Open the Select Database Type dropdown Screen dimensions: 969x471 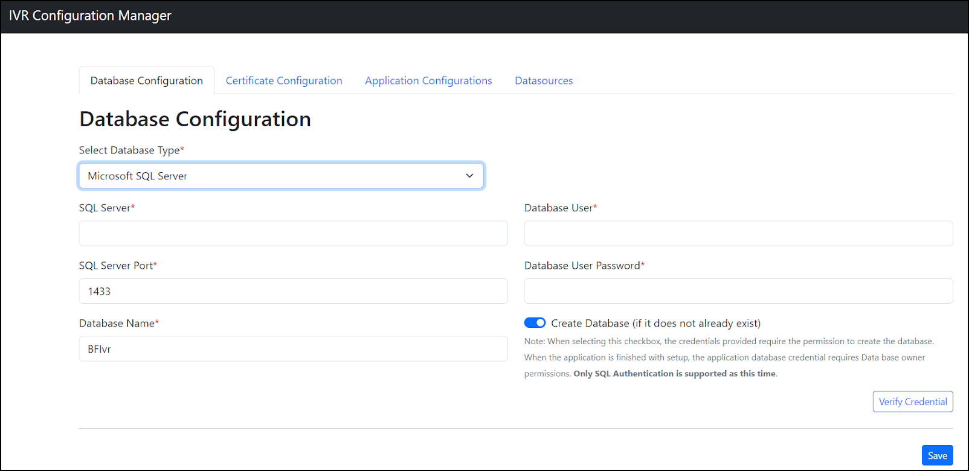click(281, 176)
